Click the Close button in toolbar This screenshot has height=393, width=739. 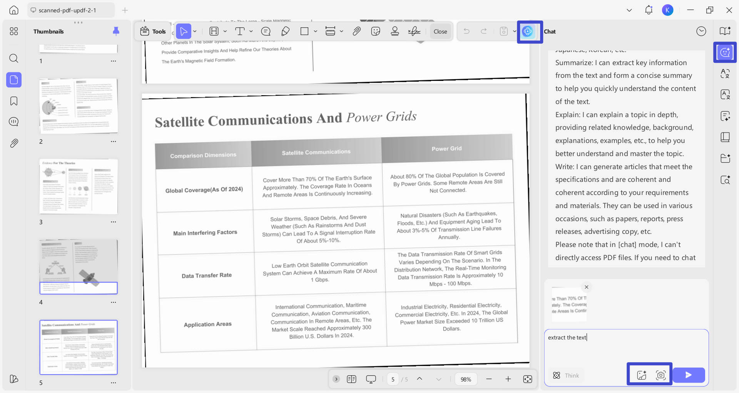[x=440, y=31]
